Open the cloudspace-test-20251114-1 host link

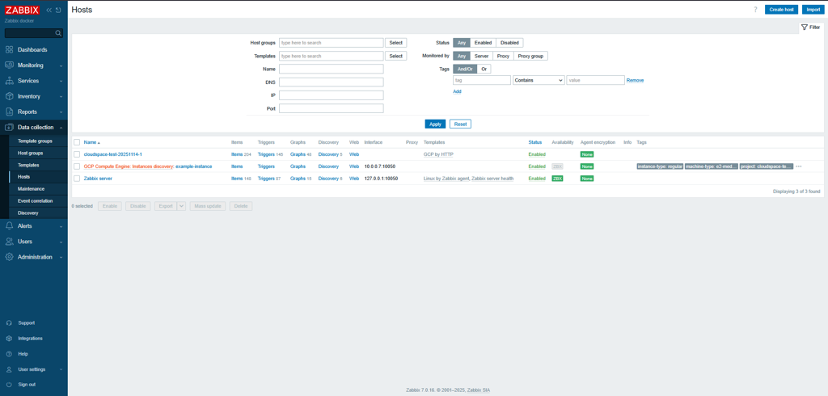pos(112,154)
